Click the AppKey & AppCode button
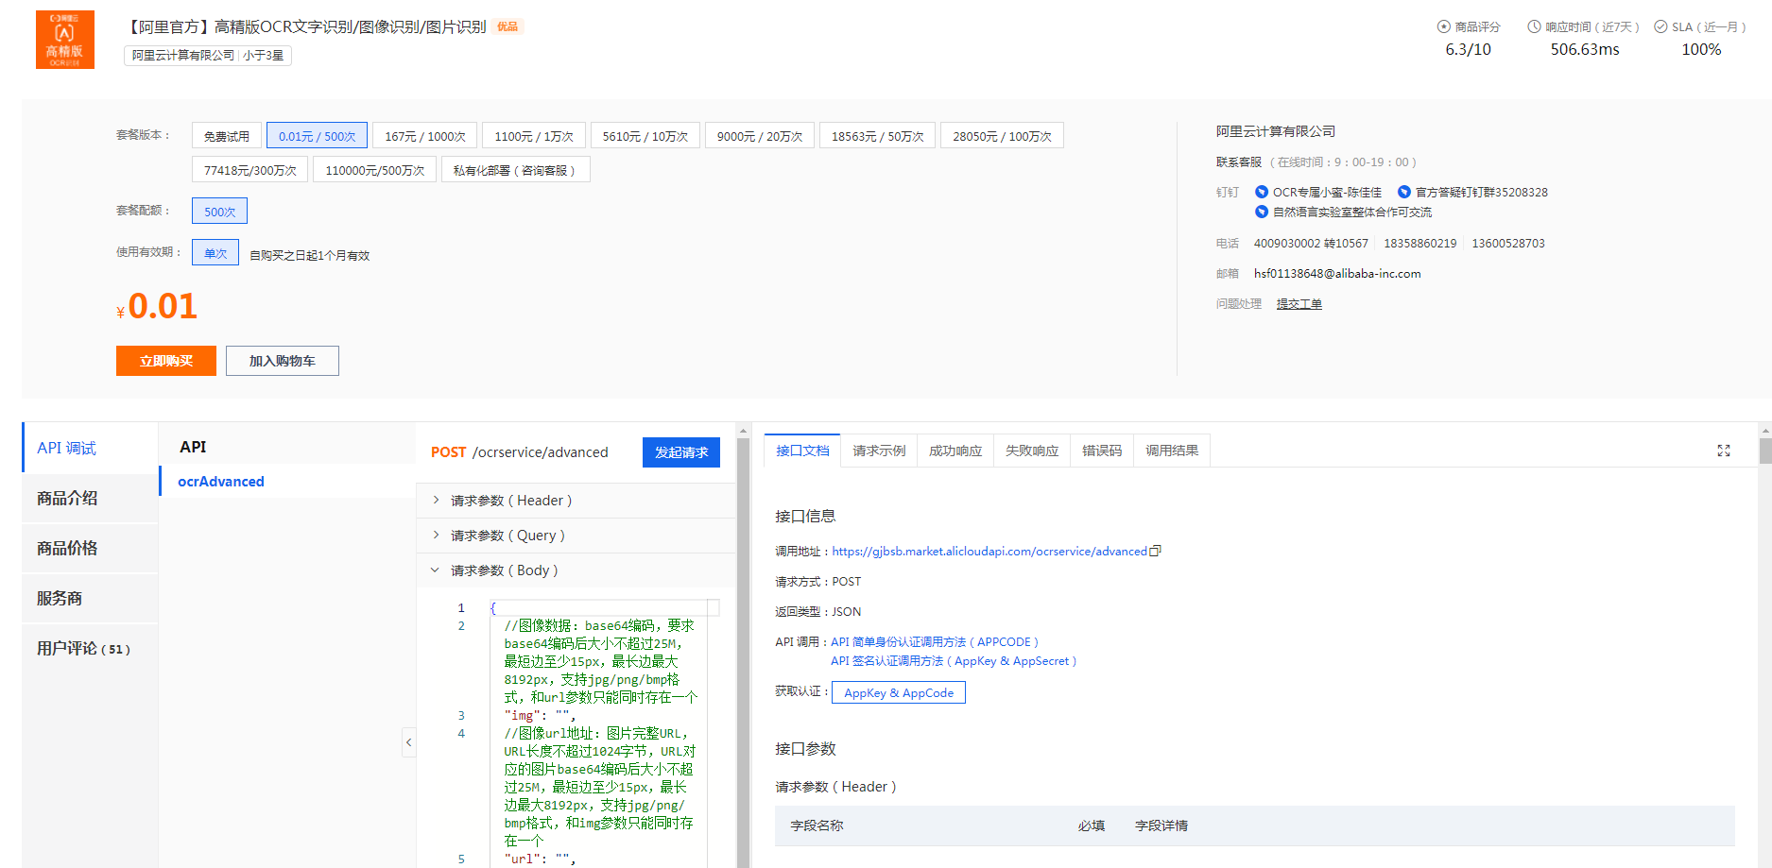Screen dimensions: 1772x868 point(899,692)
